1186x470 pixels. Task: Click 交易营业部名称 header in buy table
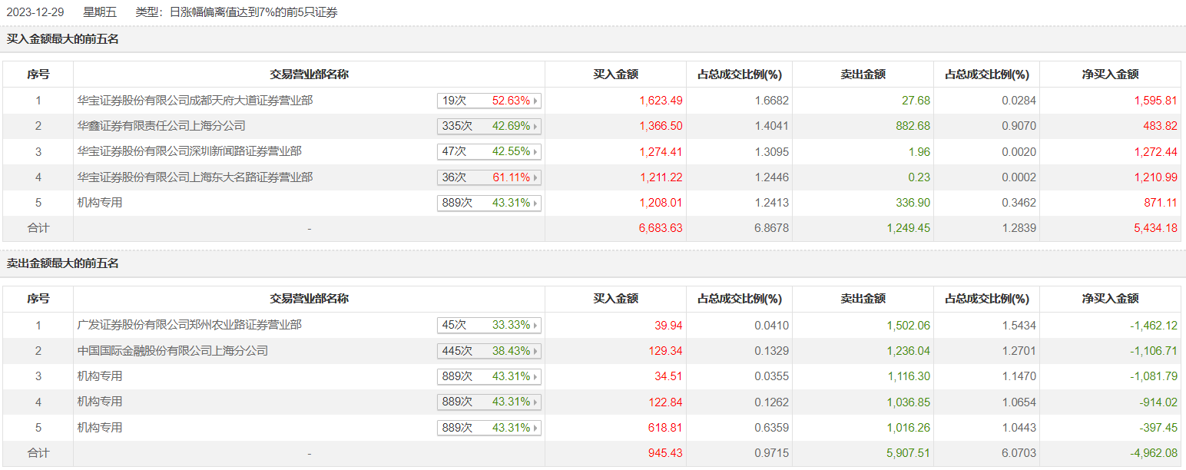pos(309,74)
